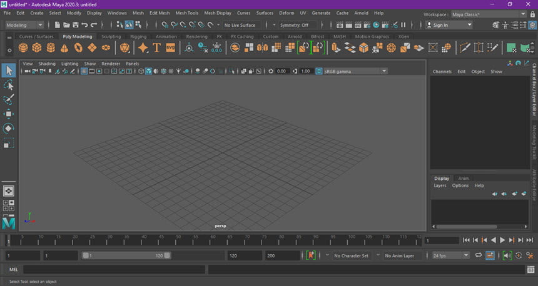Toggle use all lights in viewport
This screenshot has height=286, width=538.
click(x=178, y=71)
